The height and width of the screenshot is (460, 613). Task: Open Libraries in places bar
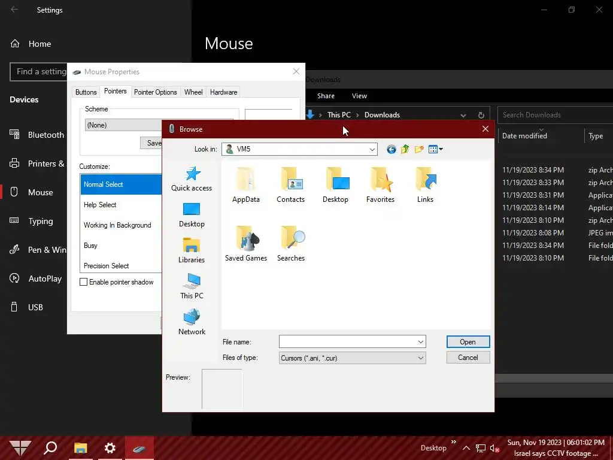192,251
